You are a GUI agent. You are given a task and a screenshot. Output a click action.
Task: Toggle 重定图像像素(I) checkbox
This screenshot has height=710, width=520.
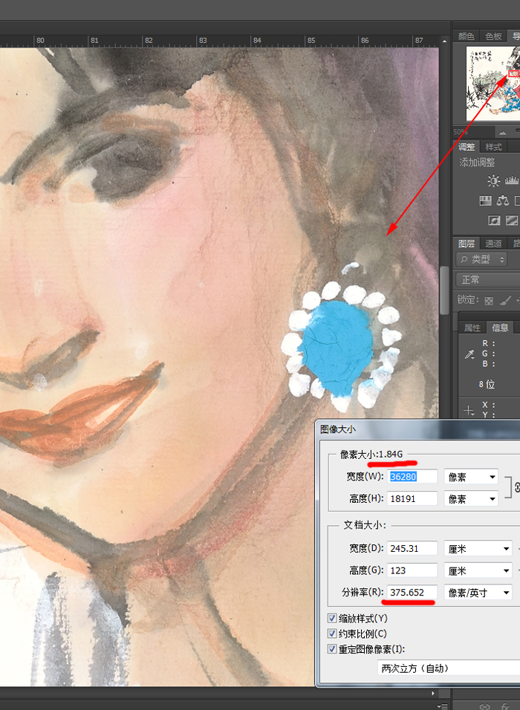[x=332, y=649]
